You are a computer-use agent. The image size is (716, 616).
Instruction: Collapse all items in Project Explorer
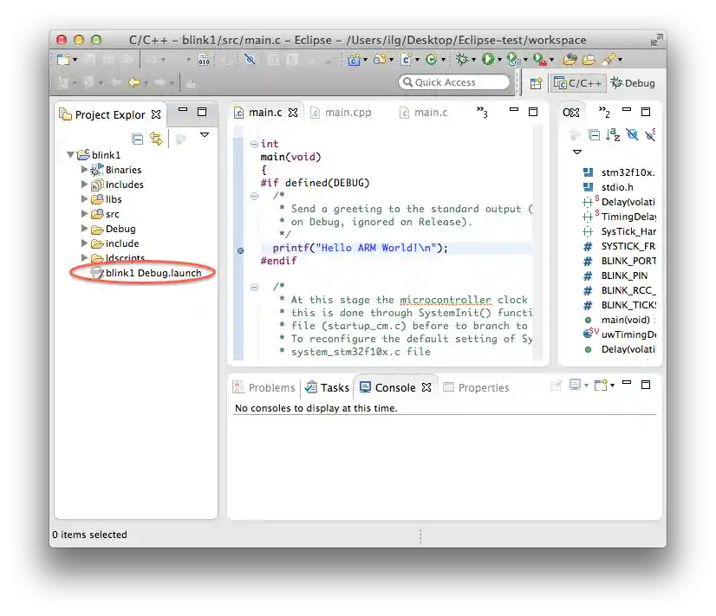(x=136, y=138)
